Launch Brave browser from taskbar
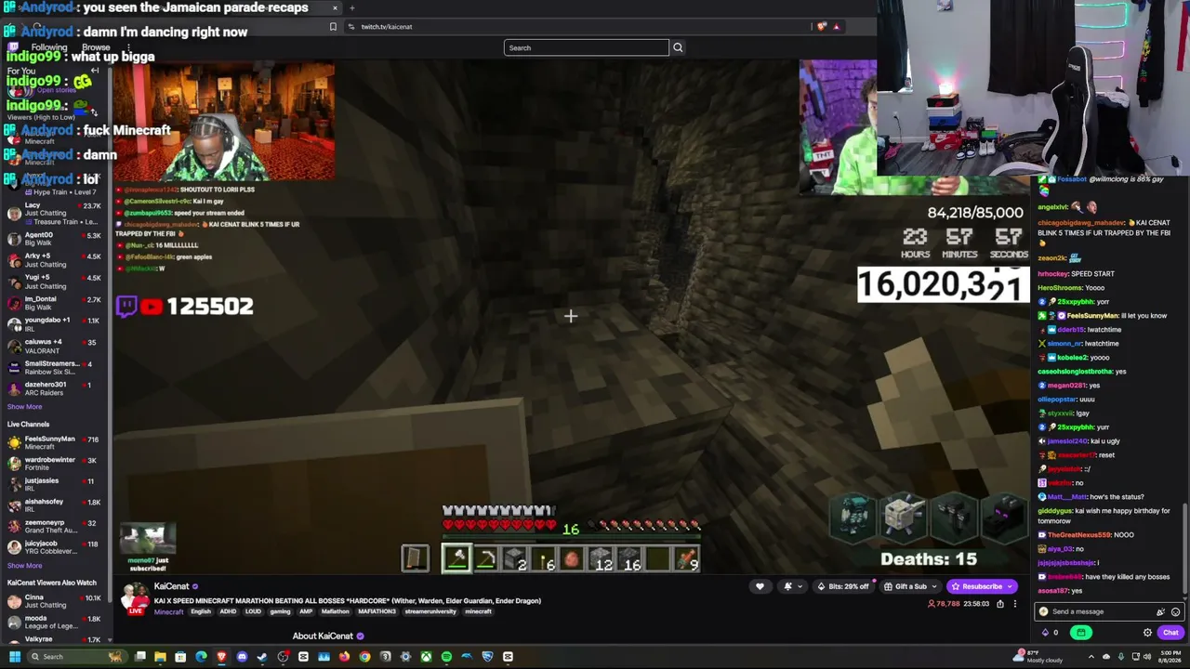The image size is (1190, 669). tap(221, 657)
